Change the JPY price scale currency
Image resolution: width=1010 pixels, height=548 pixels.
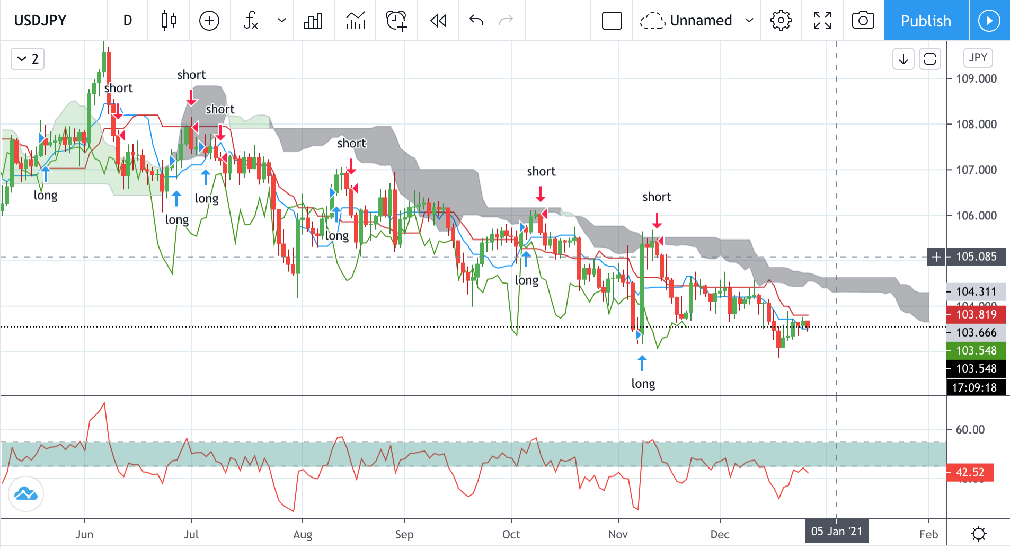click(x=978, y=57)
